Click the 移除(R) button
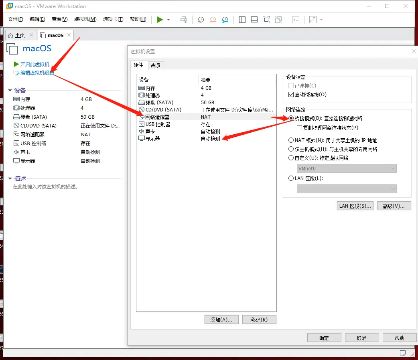Viewport: 418px width, 360px height. [x=259, y=320]
